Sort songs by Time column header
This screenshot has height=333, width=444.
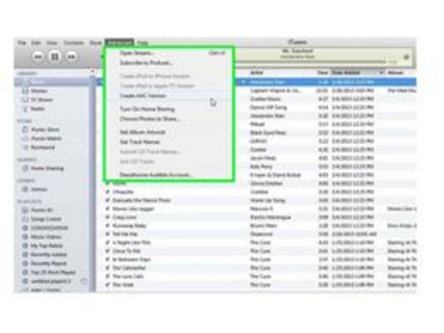tap(322, 73)
